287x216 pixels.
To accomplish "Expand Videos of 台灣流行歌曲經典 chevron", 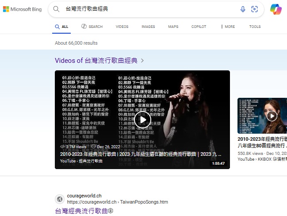I will (x=142, y=61).
